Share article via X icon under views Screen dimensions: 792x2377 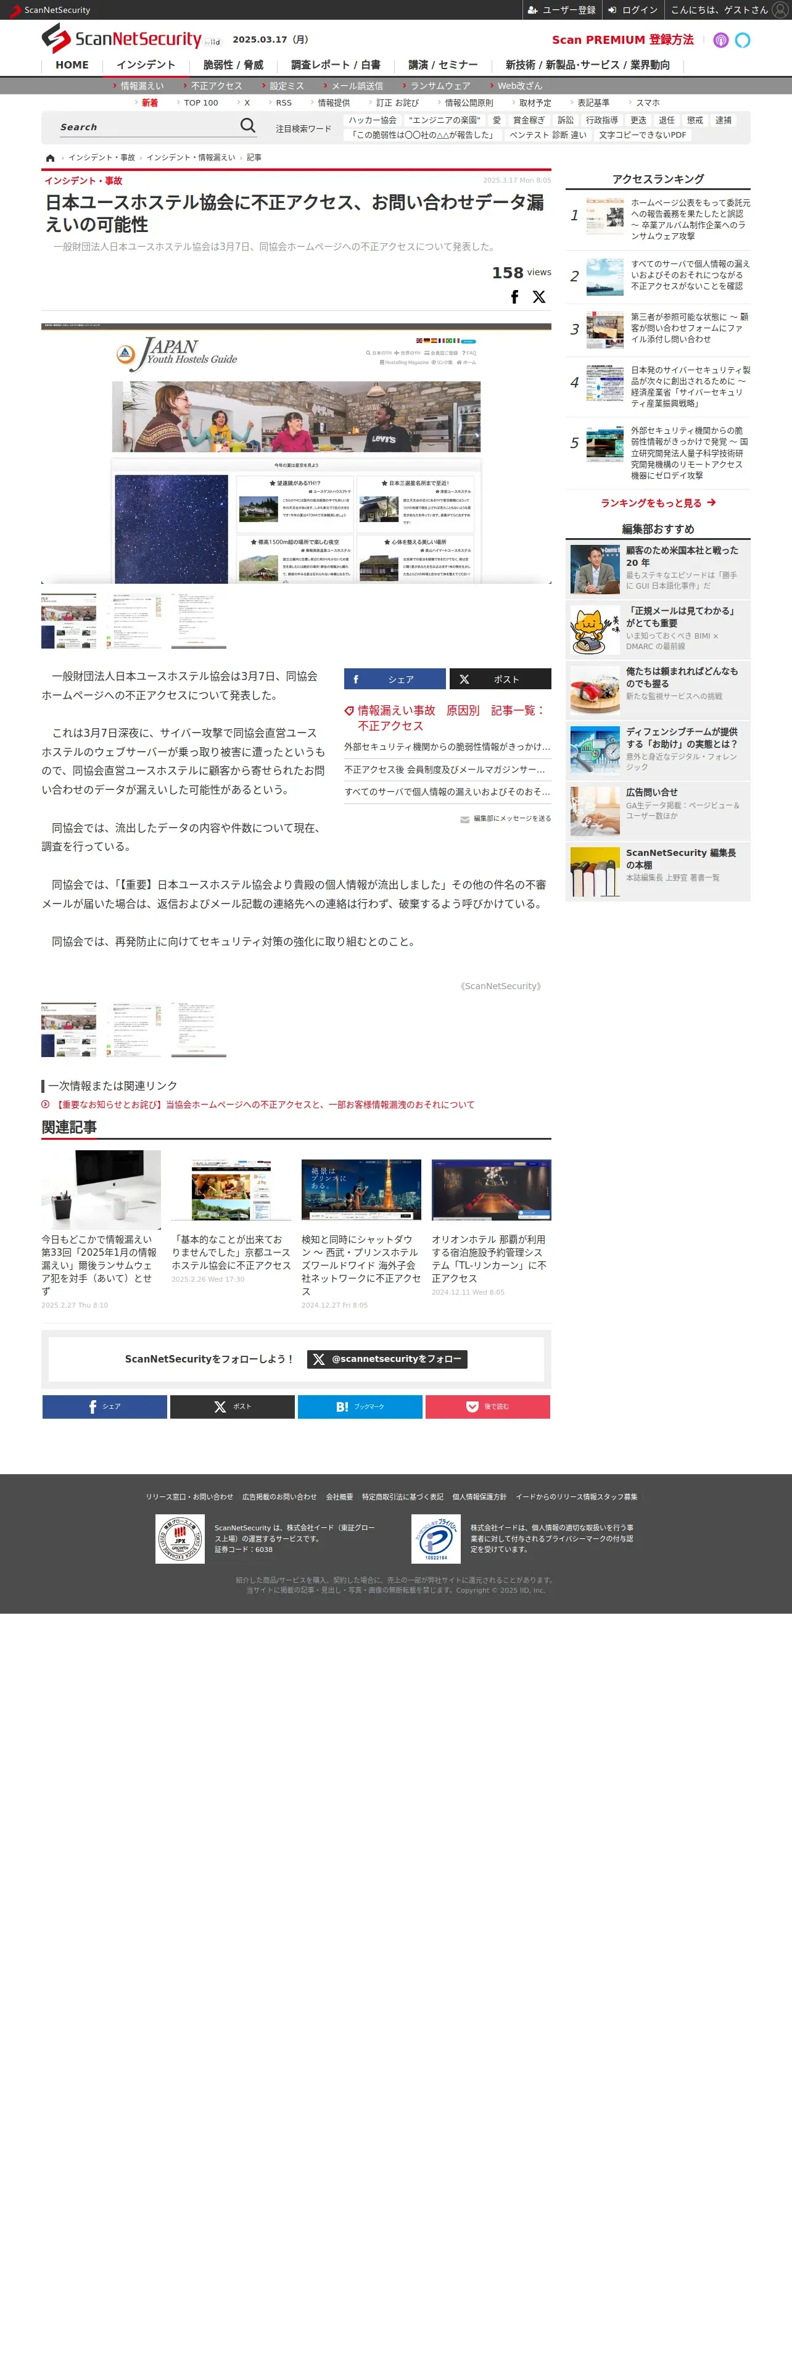pos(539,296)
